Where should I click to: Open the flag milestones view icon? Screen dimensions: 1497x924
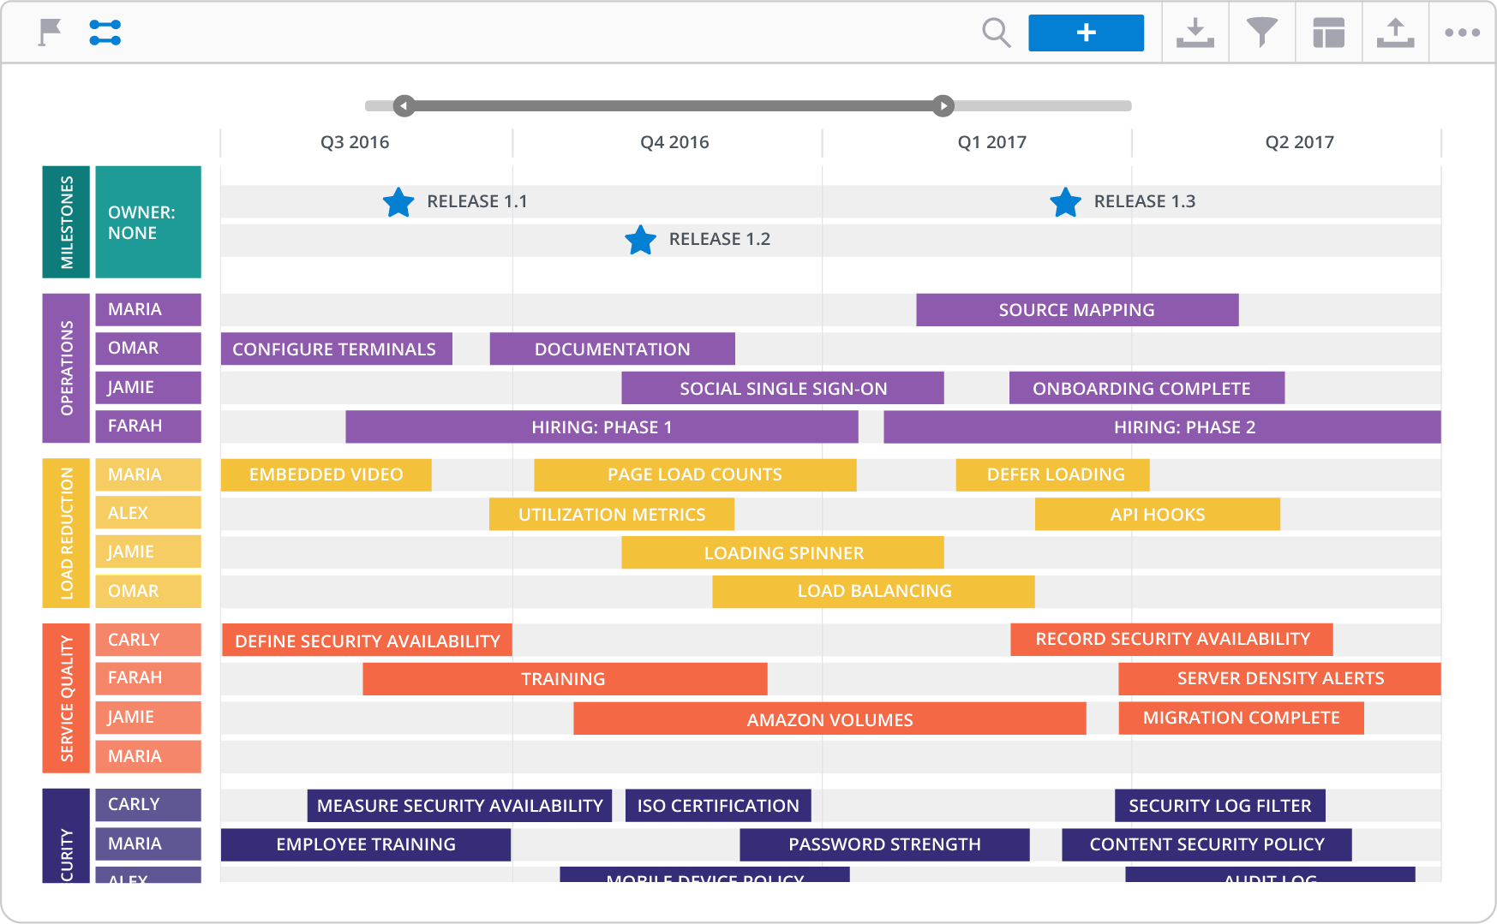coord(50,33)
